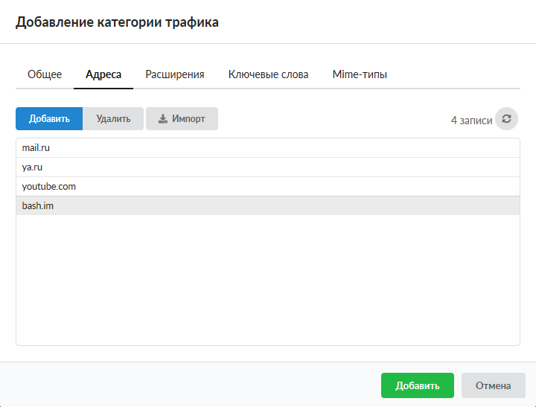Click the empty footer area left of Добавить
Screen dimensions: 536x407
186,385
